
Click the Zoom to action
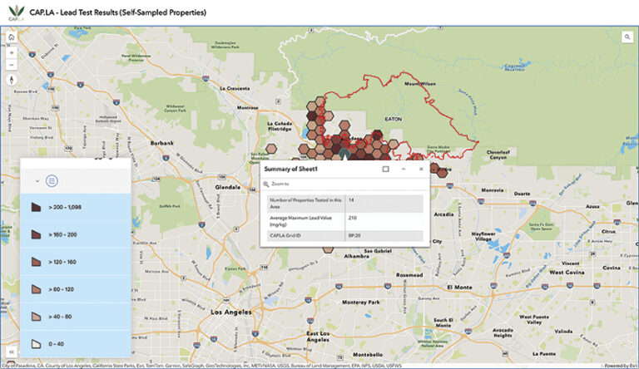pos(277,184)
